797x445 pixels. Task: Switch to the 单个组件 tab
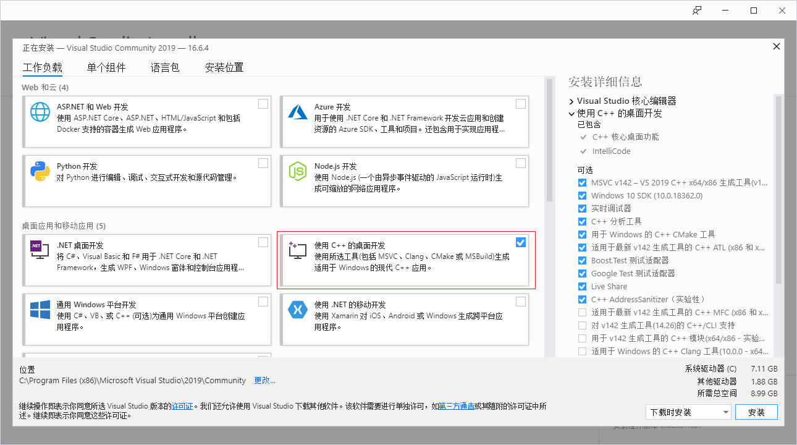106,68
